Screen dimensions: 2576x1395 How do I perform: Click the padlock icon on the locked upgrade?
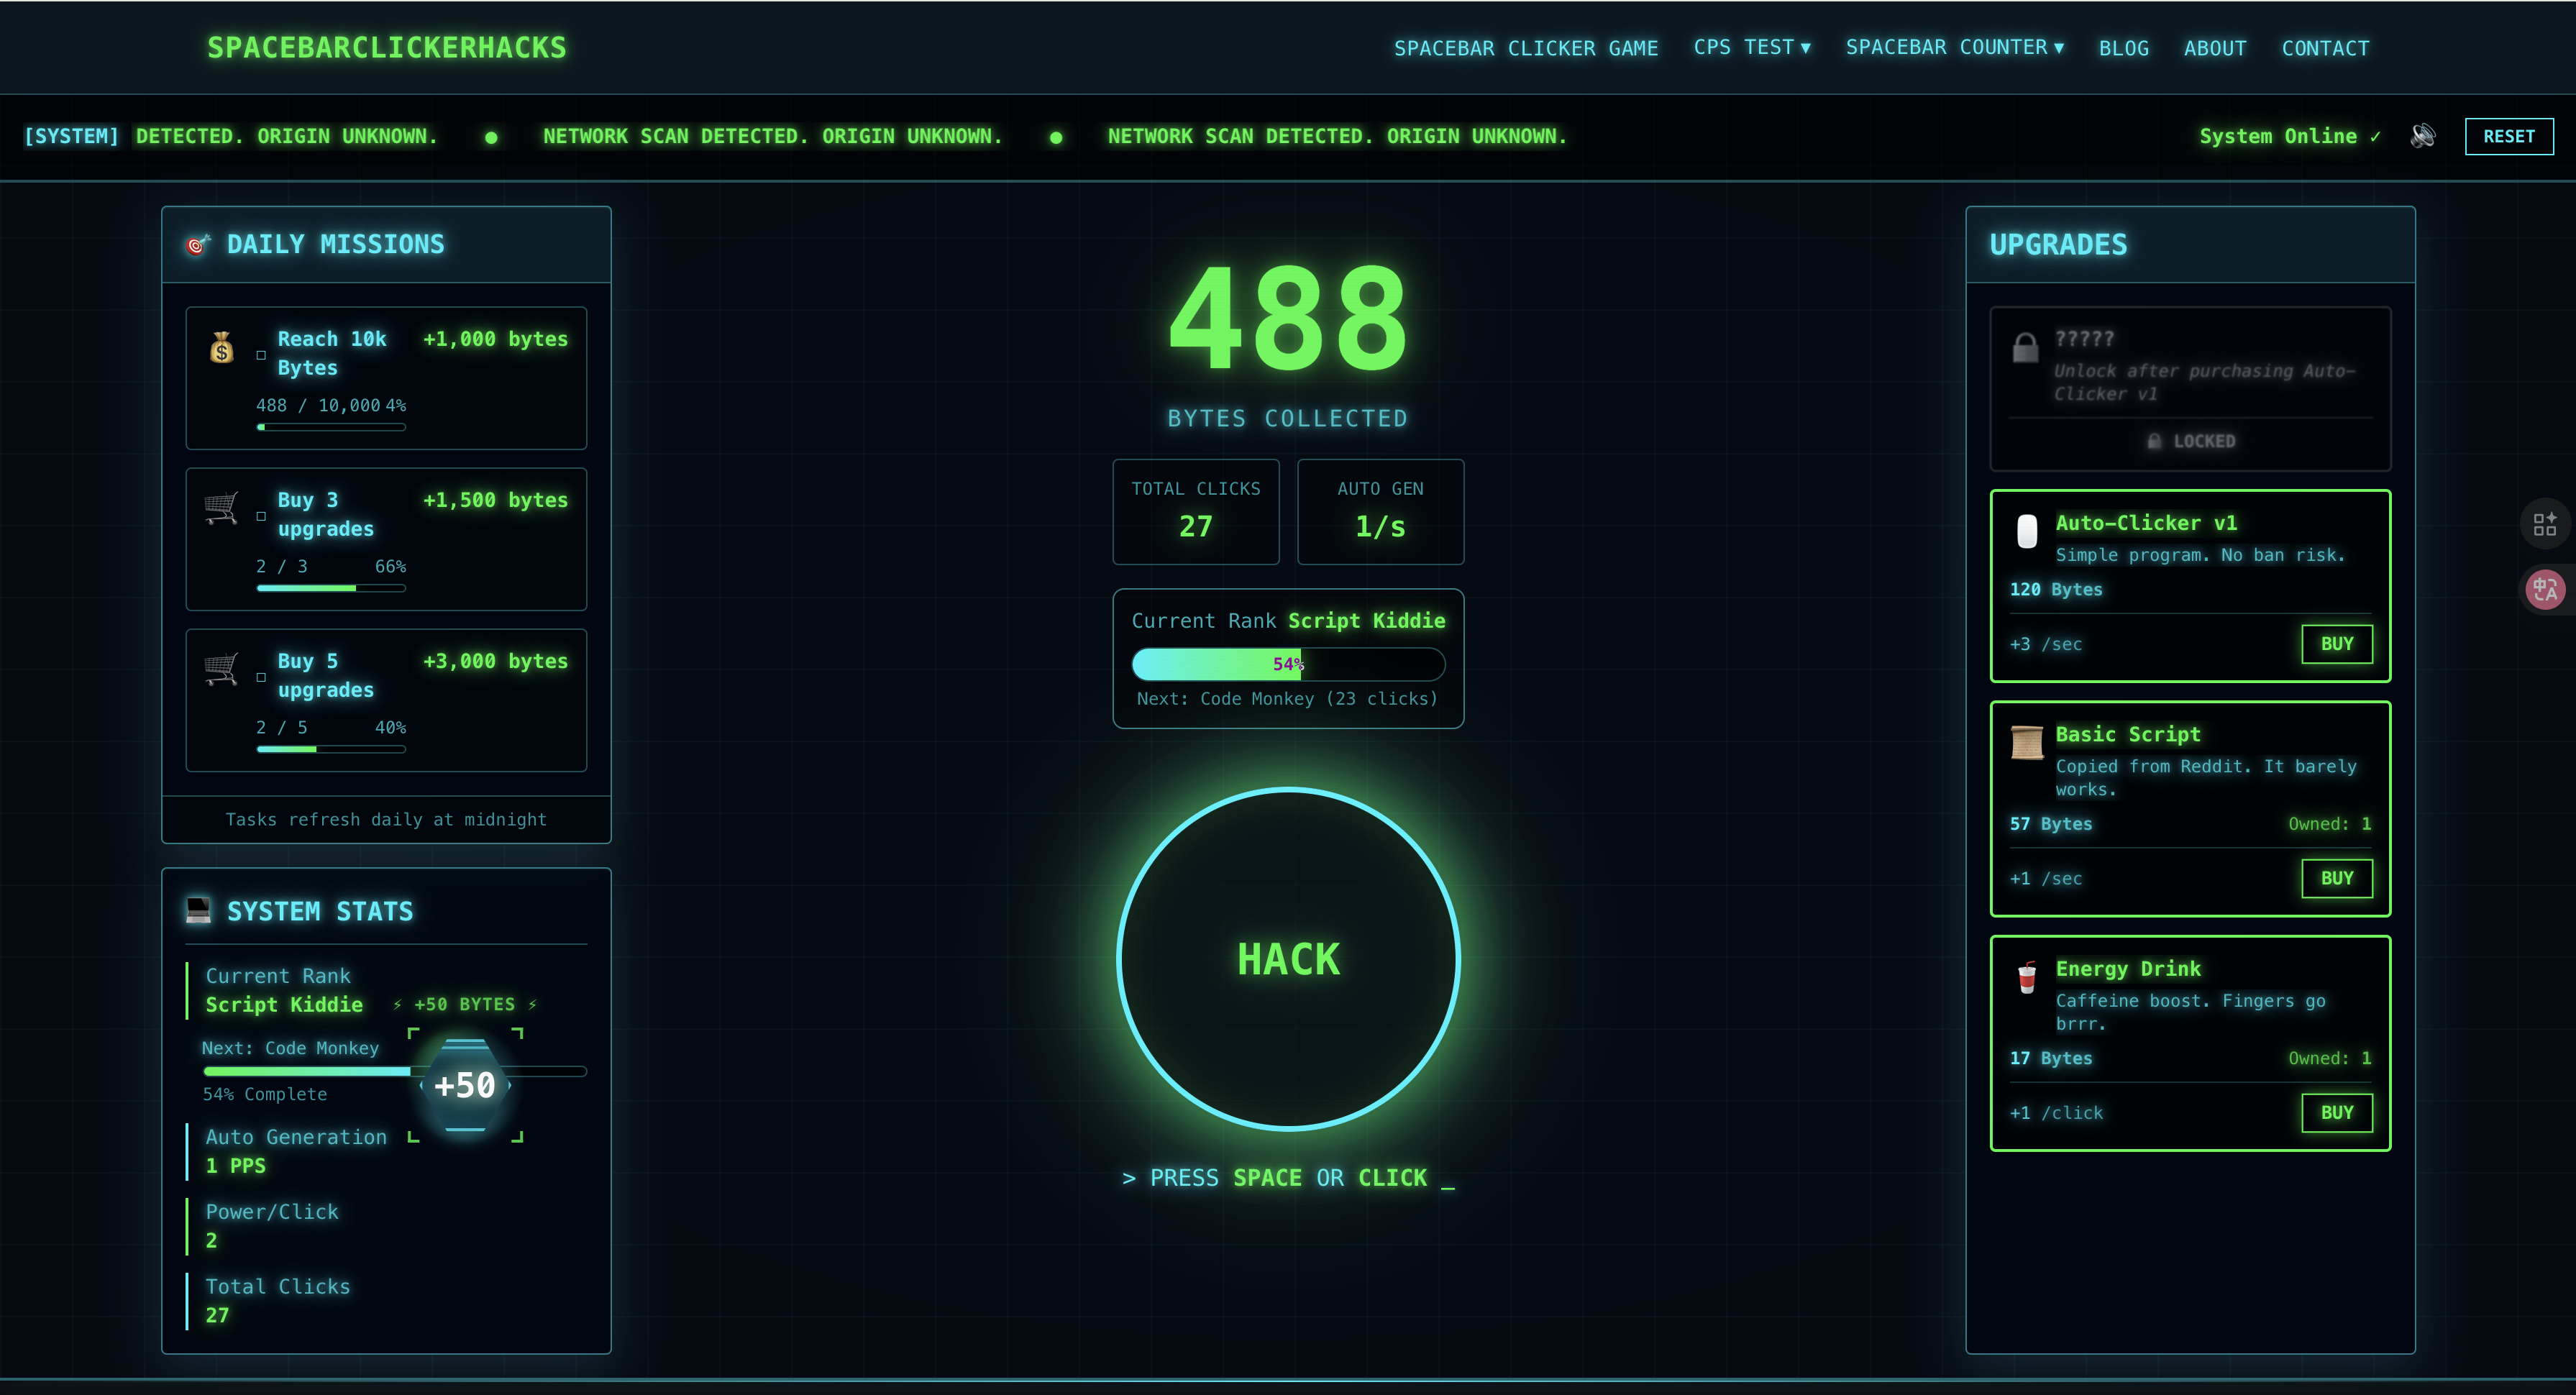pyautogui.click(x=2026, y=347)
